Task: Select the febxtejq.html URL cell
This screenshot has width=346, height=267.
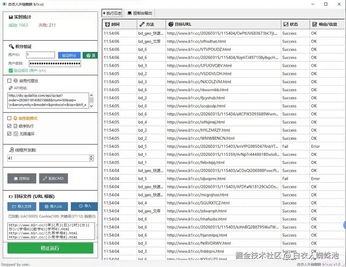Action: (x=223, y=162)
